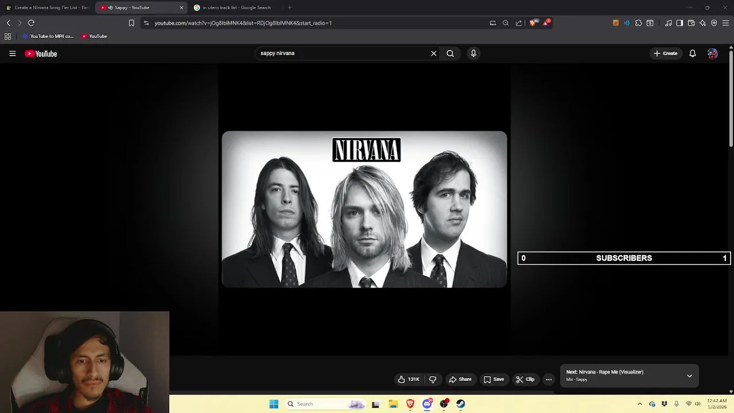Open next video Rape Me (Visualizer)

pos(604,372)
